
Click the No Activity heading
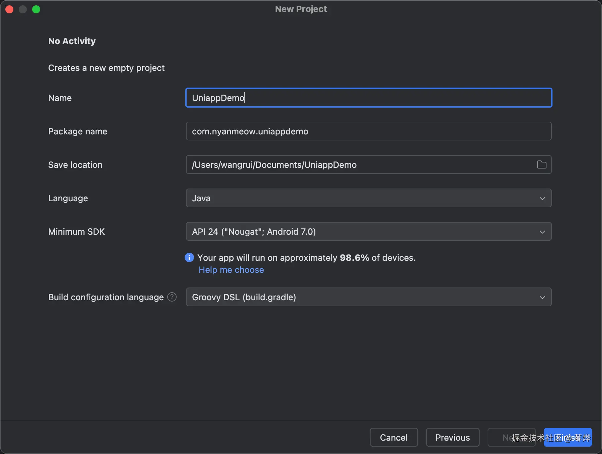pyautogui.click(x=72, y=41)
